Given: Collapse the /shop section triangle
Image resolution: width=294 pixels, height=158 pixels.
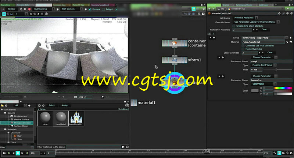Looking at the screenshot, I should [39, 109].
